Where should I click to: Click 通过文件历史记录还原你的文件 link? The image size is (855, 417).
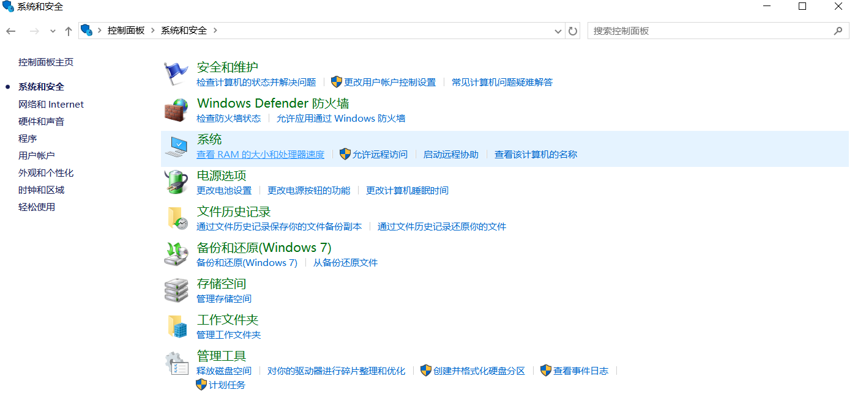[442, 226]
